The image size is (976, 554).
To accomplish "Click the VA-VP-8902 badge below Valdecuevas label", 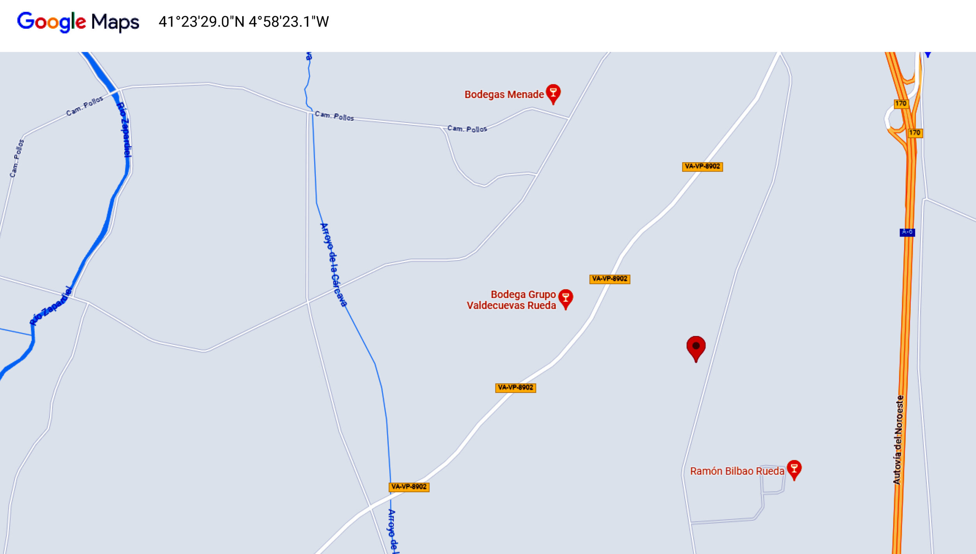I will point(515,388).
